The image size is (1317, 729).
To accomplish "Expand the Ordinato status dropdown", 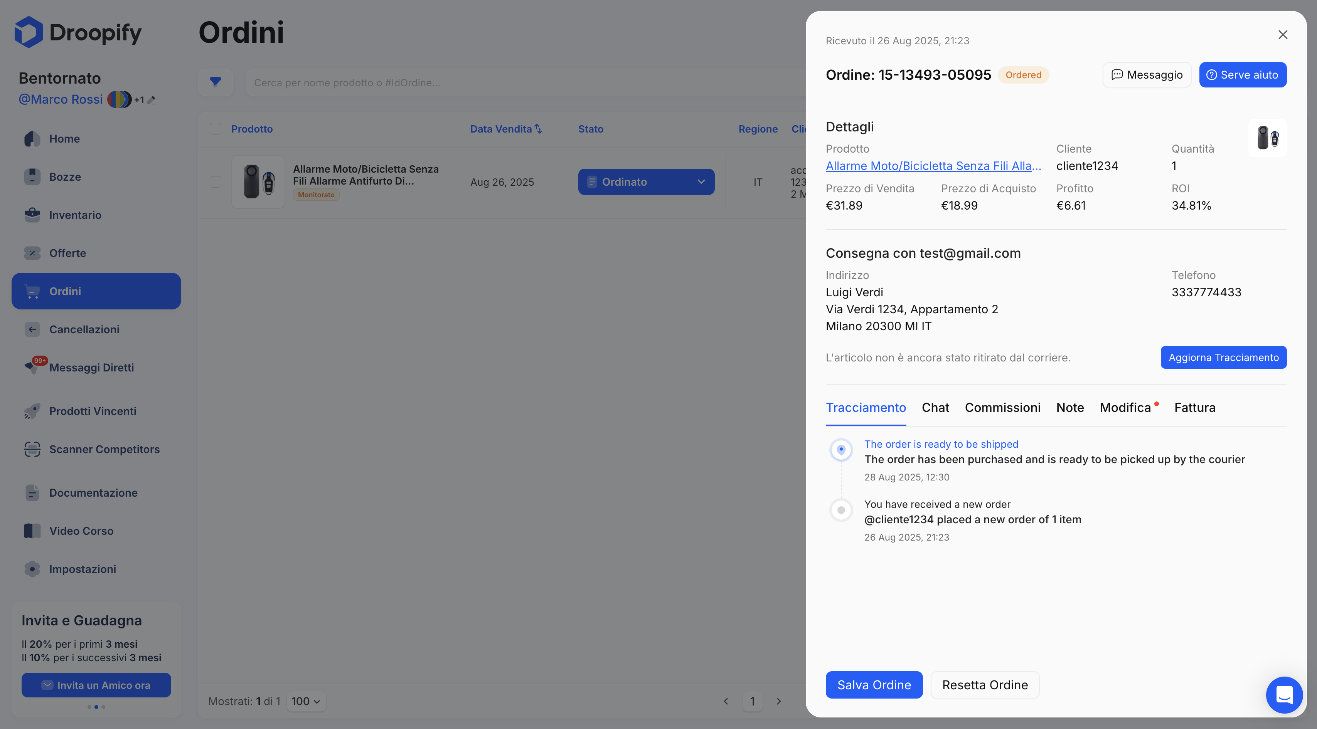I will (x=646, y=182).
